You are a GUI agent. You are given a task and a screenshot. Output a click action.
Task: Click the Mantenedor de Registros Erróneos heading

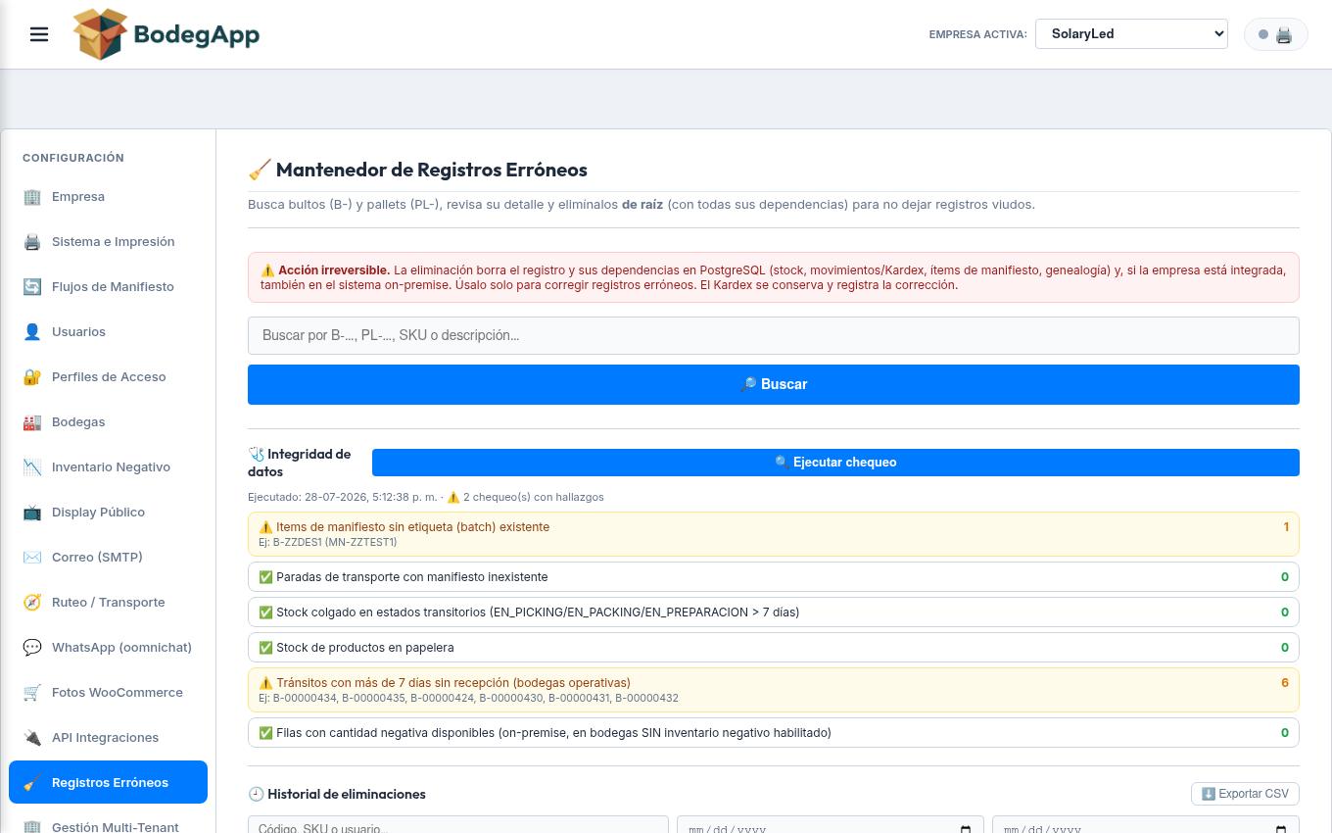pyautogui.click(x=418, y=170)
